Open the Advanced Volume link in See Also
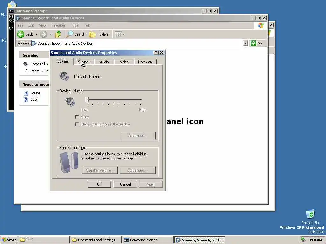Screen dimensions: 326x244 coord(37,70)
